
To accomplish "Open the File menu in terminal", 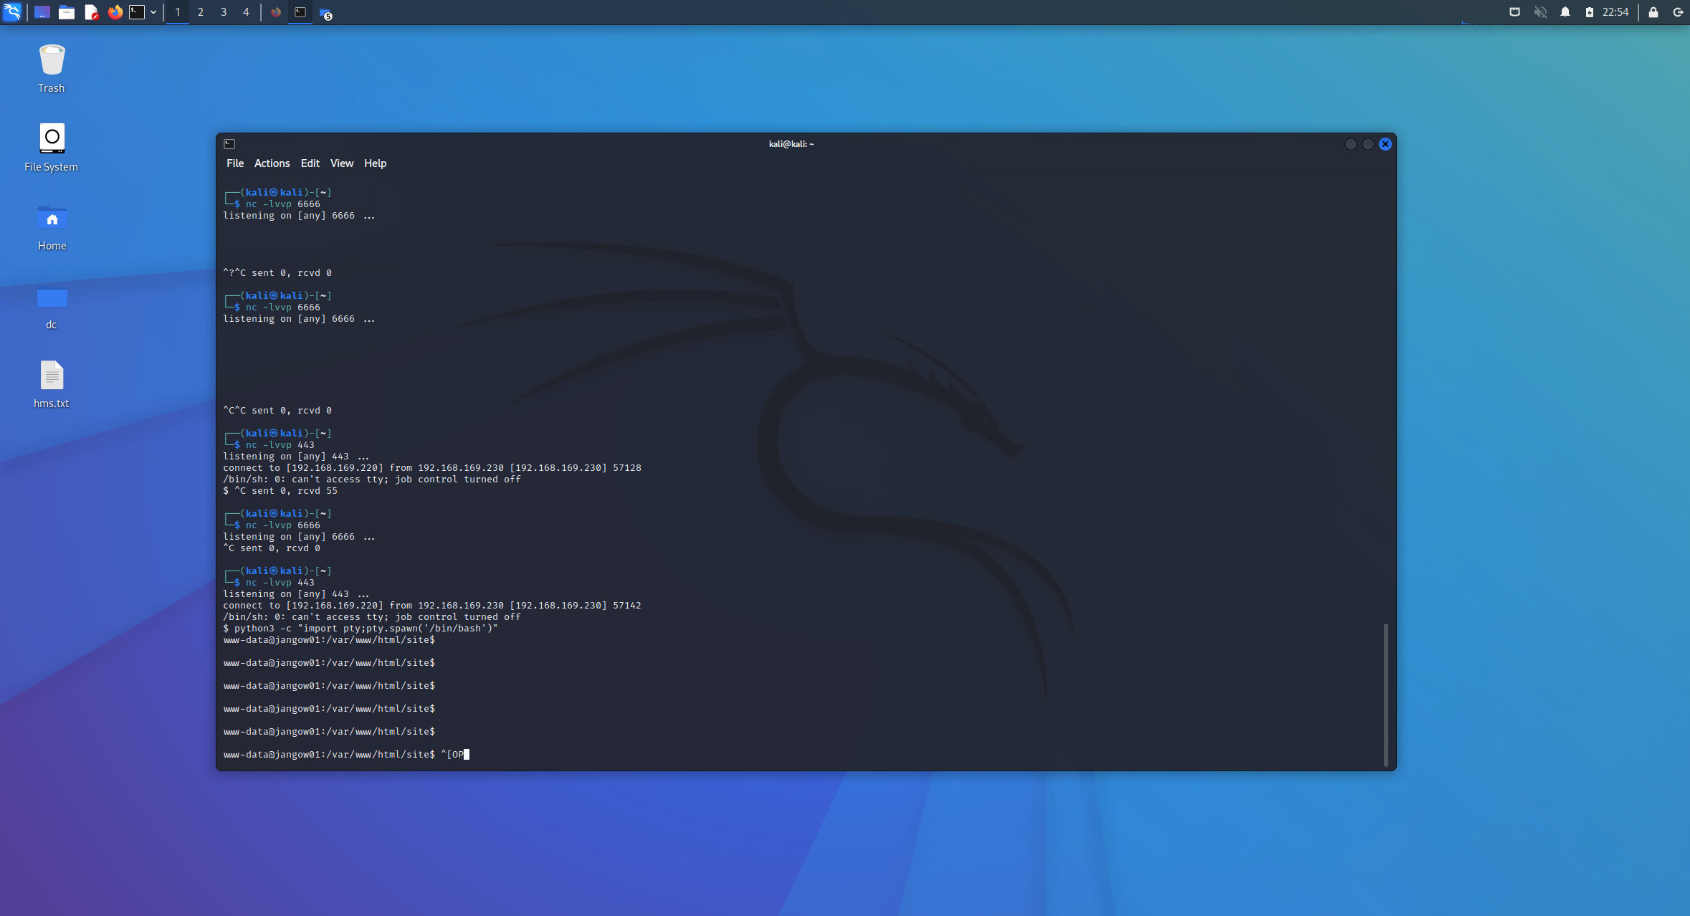I will coord(235,163).
